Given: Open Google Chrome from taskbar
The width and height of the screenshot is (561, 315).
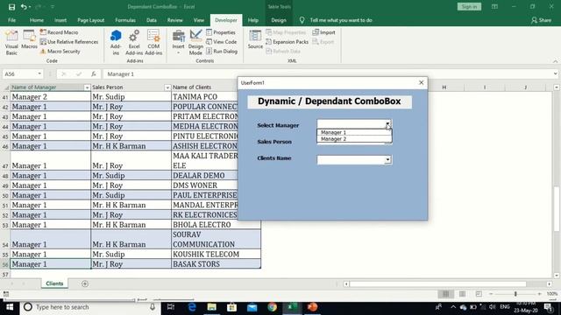Looking at the screenshot, I should coord(273,307).
